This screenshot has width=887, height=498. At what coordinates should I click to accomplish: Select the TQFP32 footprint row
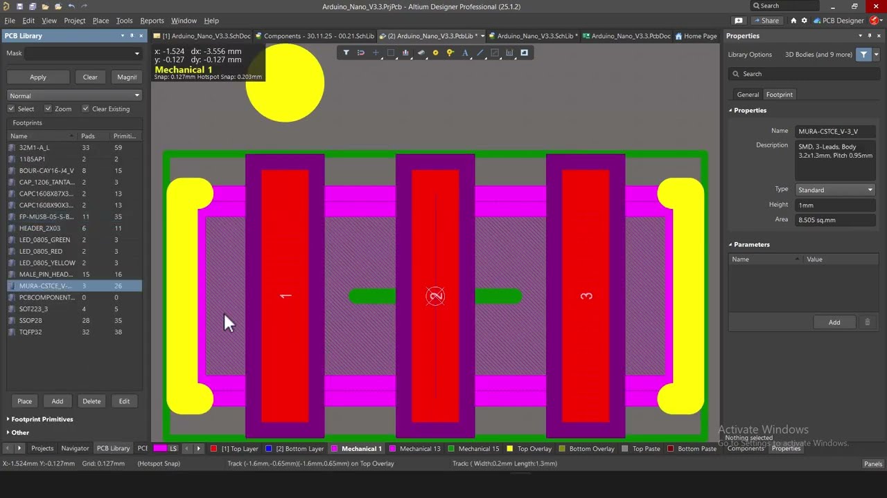point(74,332)
